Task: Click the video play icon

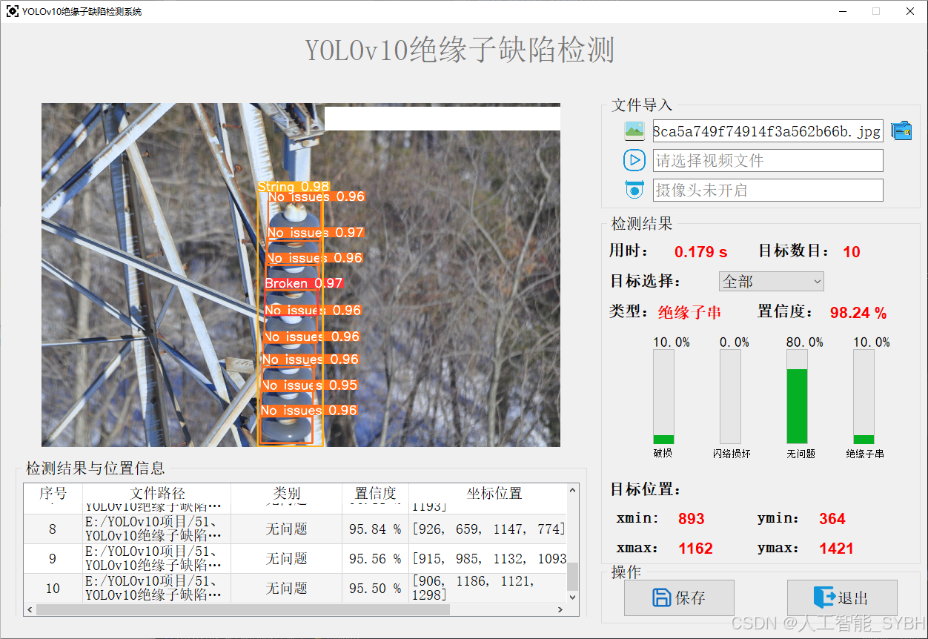Action: tap(634, 160)
